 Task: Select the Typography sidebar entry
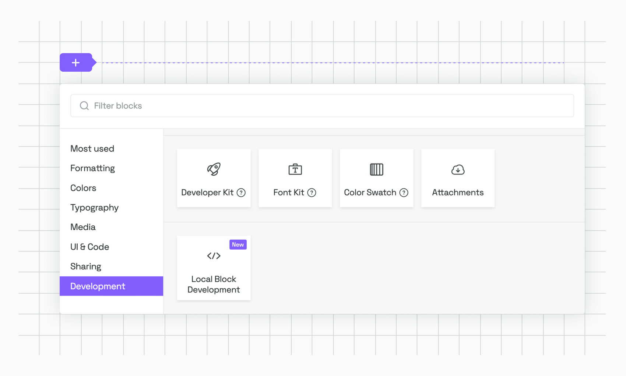click(94, 207)
